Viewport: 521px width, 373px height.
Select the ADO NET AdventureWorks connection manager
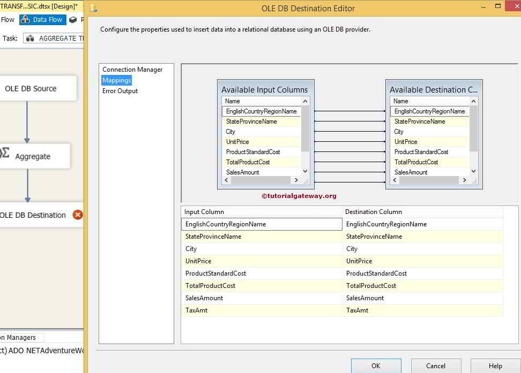coord(40,351)
